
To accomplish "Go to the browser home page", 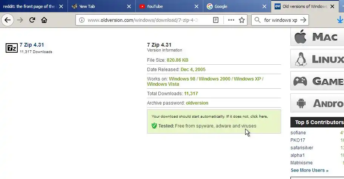I will pyautogui.click(x=44, y=20).
